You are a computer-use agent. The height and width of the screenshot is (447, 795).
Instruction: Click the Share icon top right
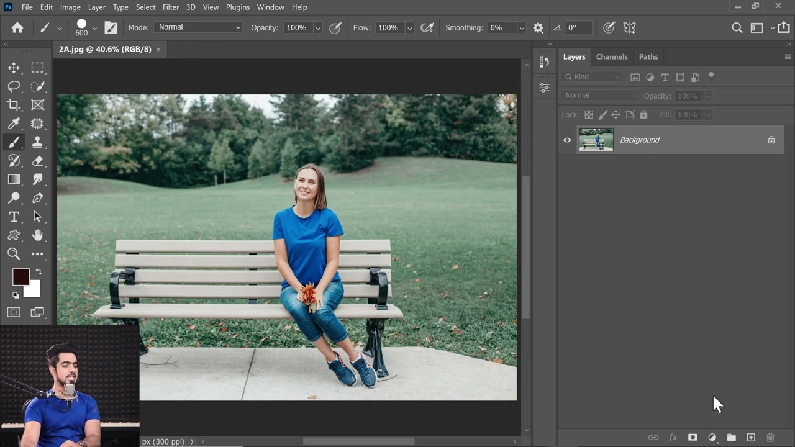pyautogui.click(x=784, y=27)
